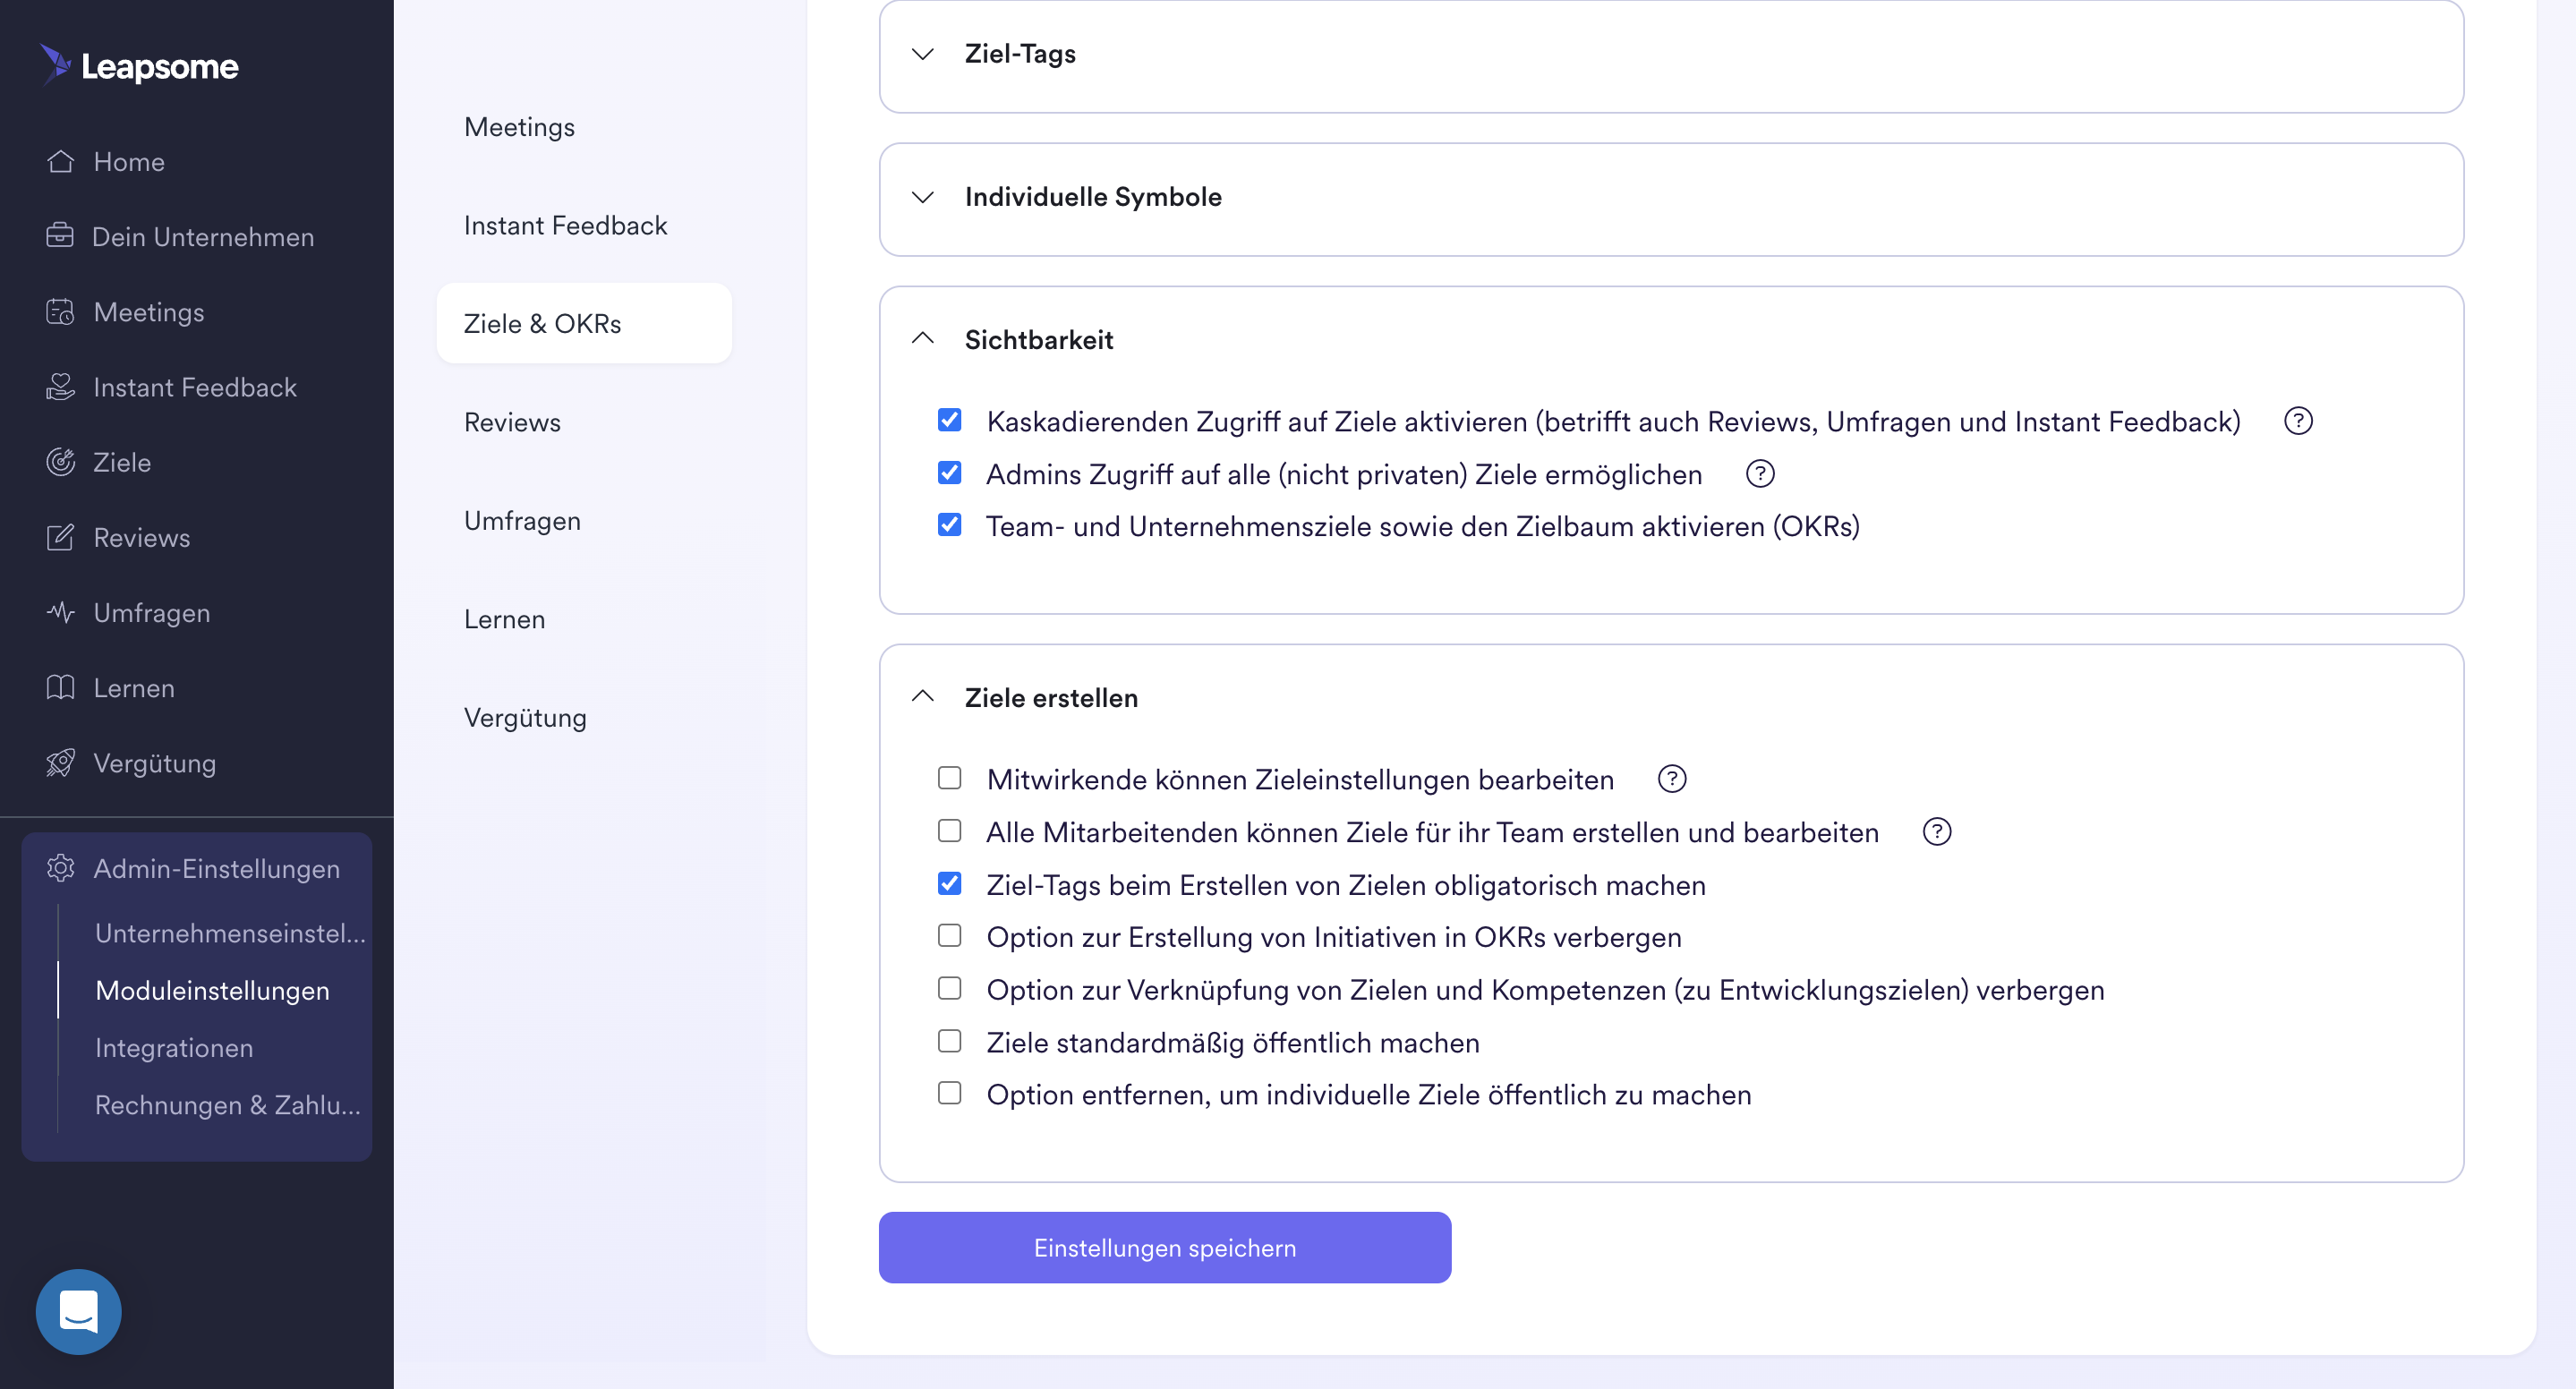
Task: Collapse the Ziele erstellen section chevron
Action: [923, 696]
